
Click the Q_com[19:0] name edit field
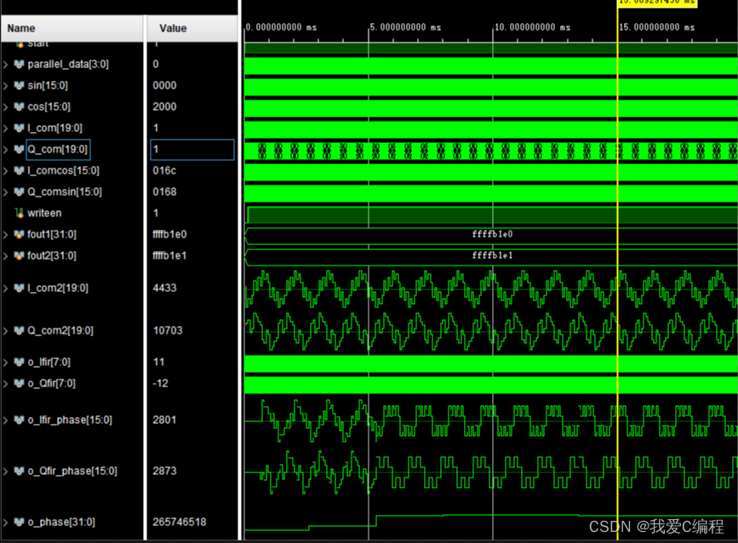coord(57,149)
